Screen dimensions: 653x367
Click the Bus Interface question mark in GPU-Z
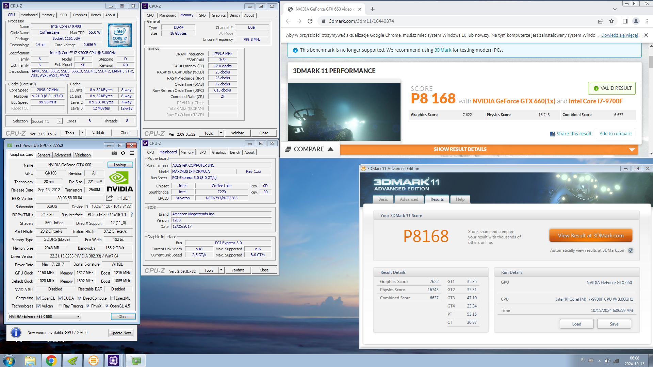click(x=132, y=215)
